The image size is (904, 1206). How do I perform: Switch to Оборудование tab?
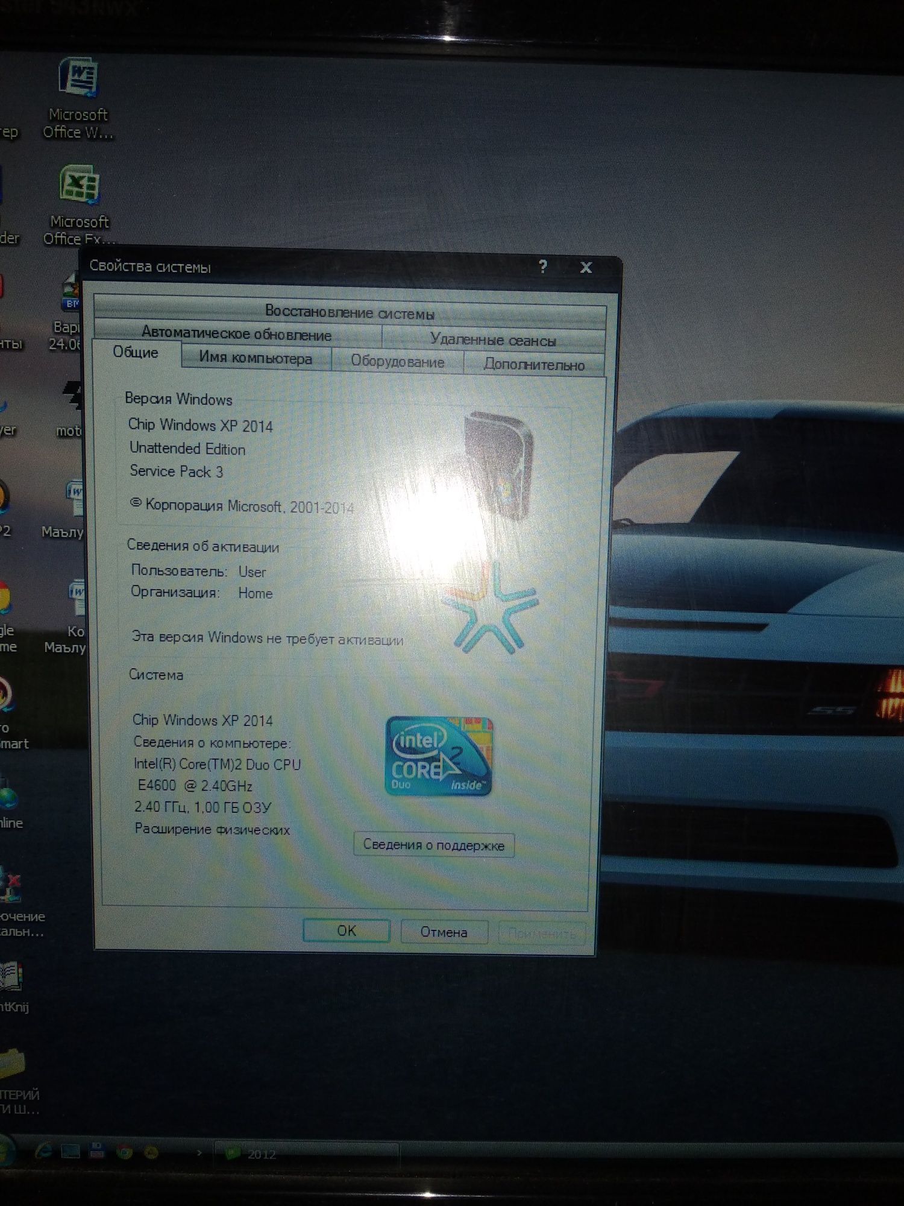[x=398, y=361]
